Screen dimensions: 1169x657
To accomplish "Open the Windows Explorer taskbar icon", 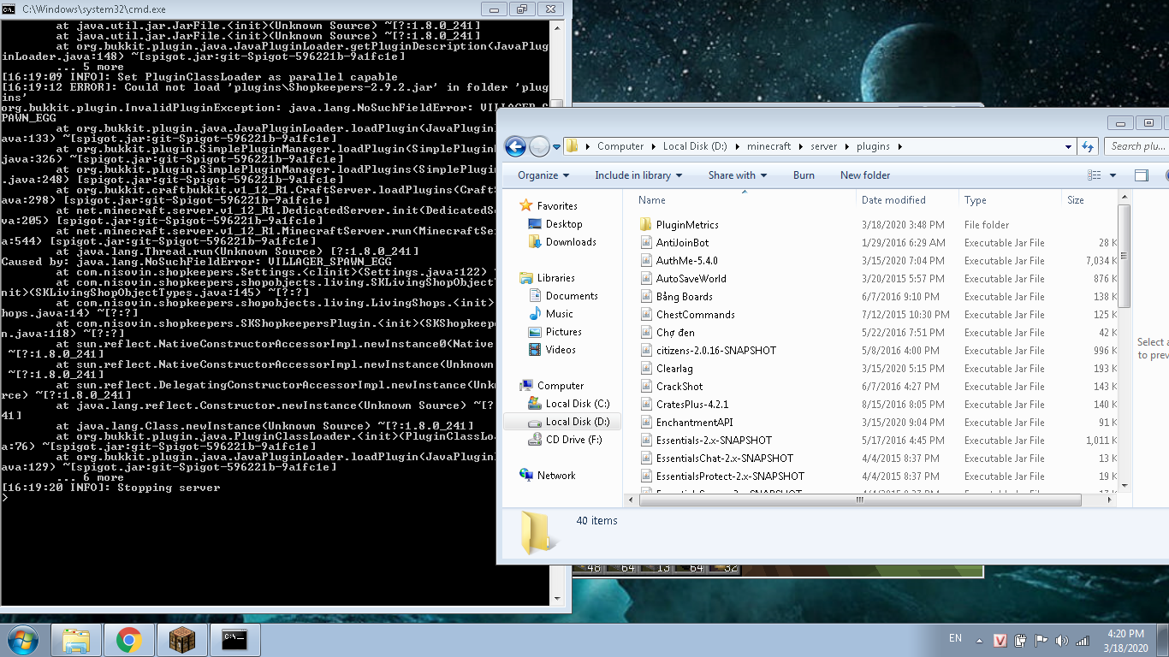I will tap(76, 639).
